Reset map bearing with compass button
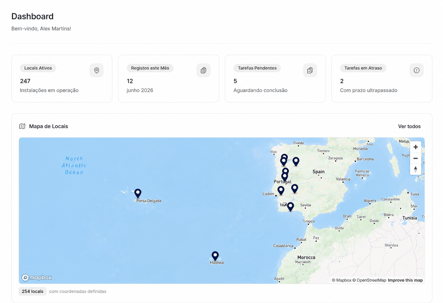 coord(416,169)
